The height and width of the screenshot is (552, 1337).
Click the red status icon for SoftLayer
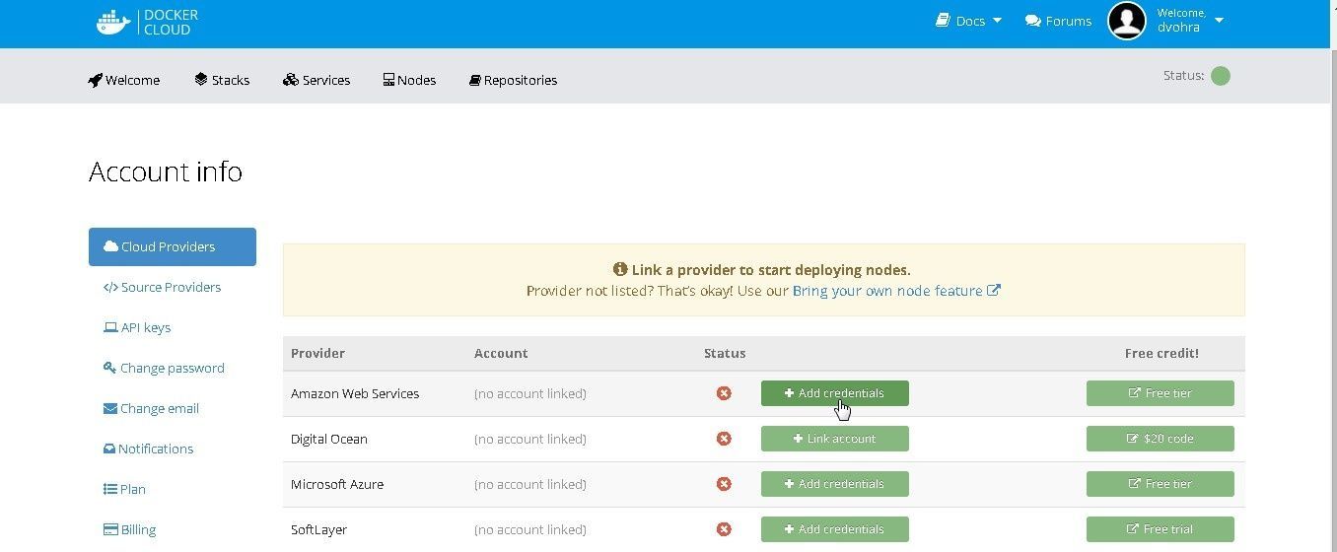[724, 529]
